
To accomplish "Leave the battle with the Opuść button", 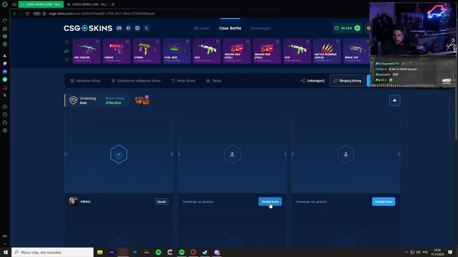I will (162, 202).
